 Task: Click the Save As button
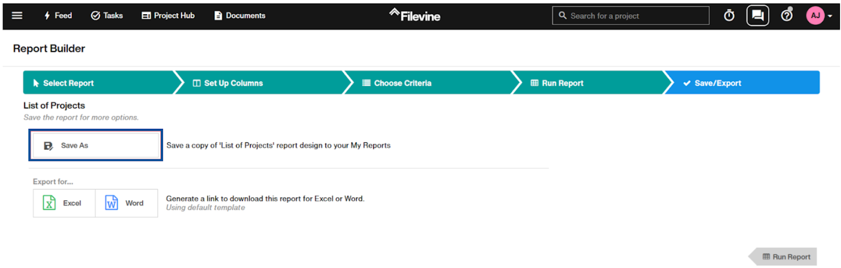[96, 146]
